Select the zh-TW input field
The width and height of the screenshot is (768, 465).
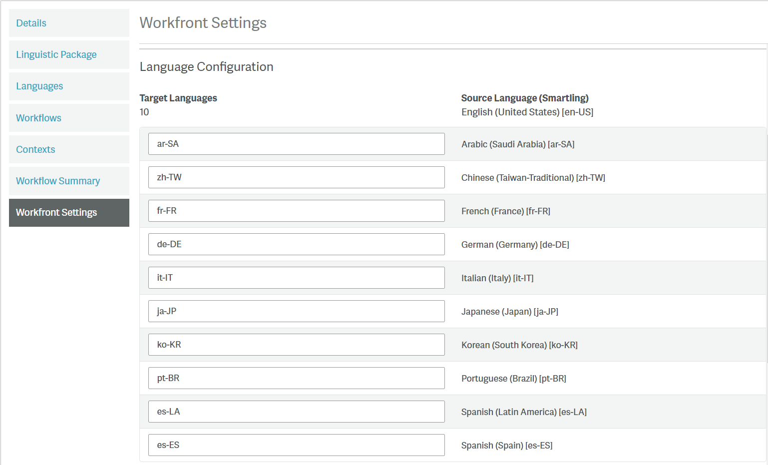296,177
